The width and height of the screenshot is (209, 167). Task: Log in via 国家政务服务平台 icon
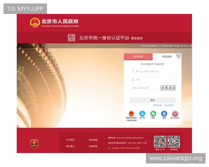[131, 114]
